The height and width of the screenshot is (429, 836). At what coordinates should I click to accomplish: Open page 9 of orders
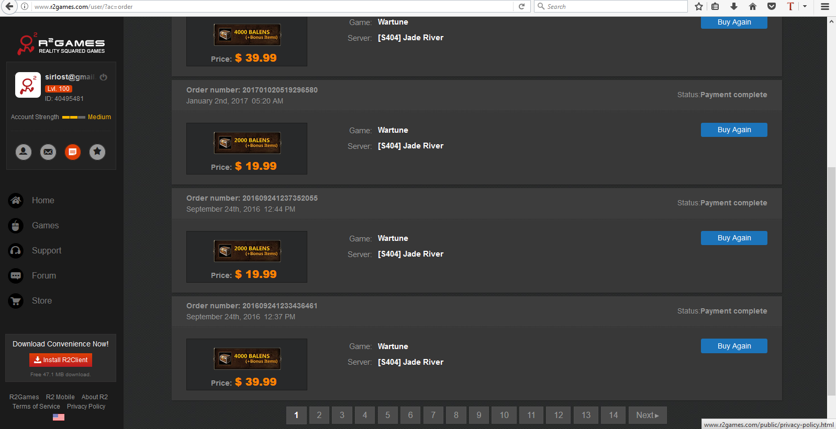(x=479, y=415)
